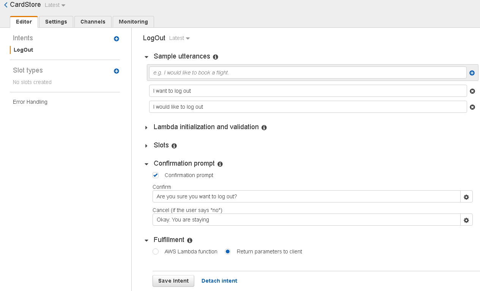The width and height of the screenshot is (480, 291).
Task: Switch to the Settings tab
Action: pos(56,22)
